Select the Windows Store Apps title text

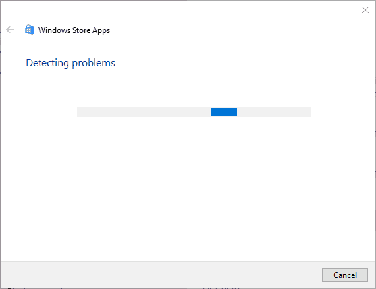point(74,30)
